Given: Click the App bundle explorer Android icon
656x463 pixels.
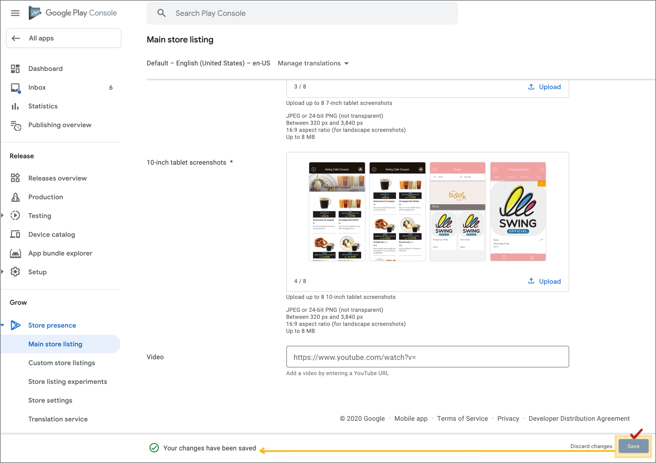Looking at the screenshot, I should [x=15, y=253].
